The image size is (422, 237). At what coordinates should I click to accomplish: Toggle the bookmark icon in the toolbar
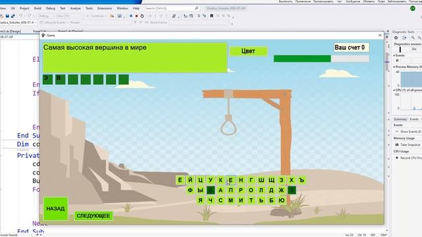212,16
